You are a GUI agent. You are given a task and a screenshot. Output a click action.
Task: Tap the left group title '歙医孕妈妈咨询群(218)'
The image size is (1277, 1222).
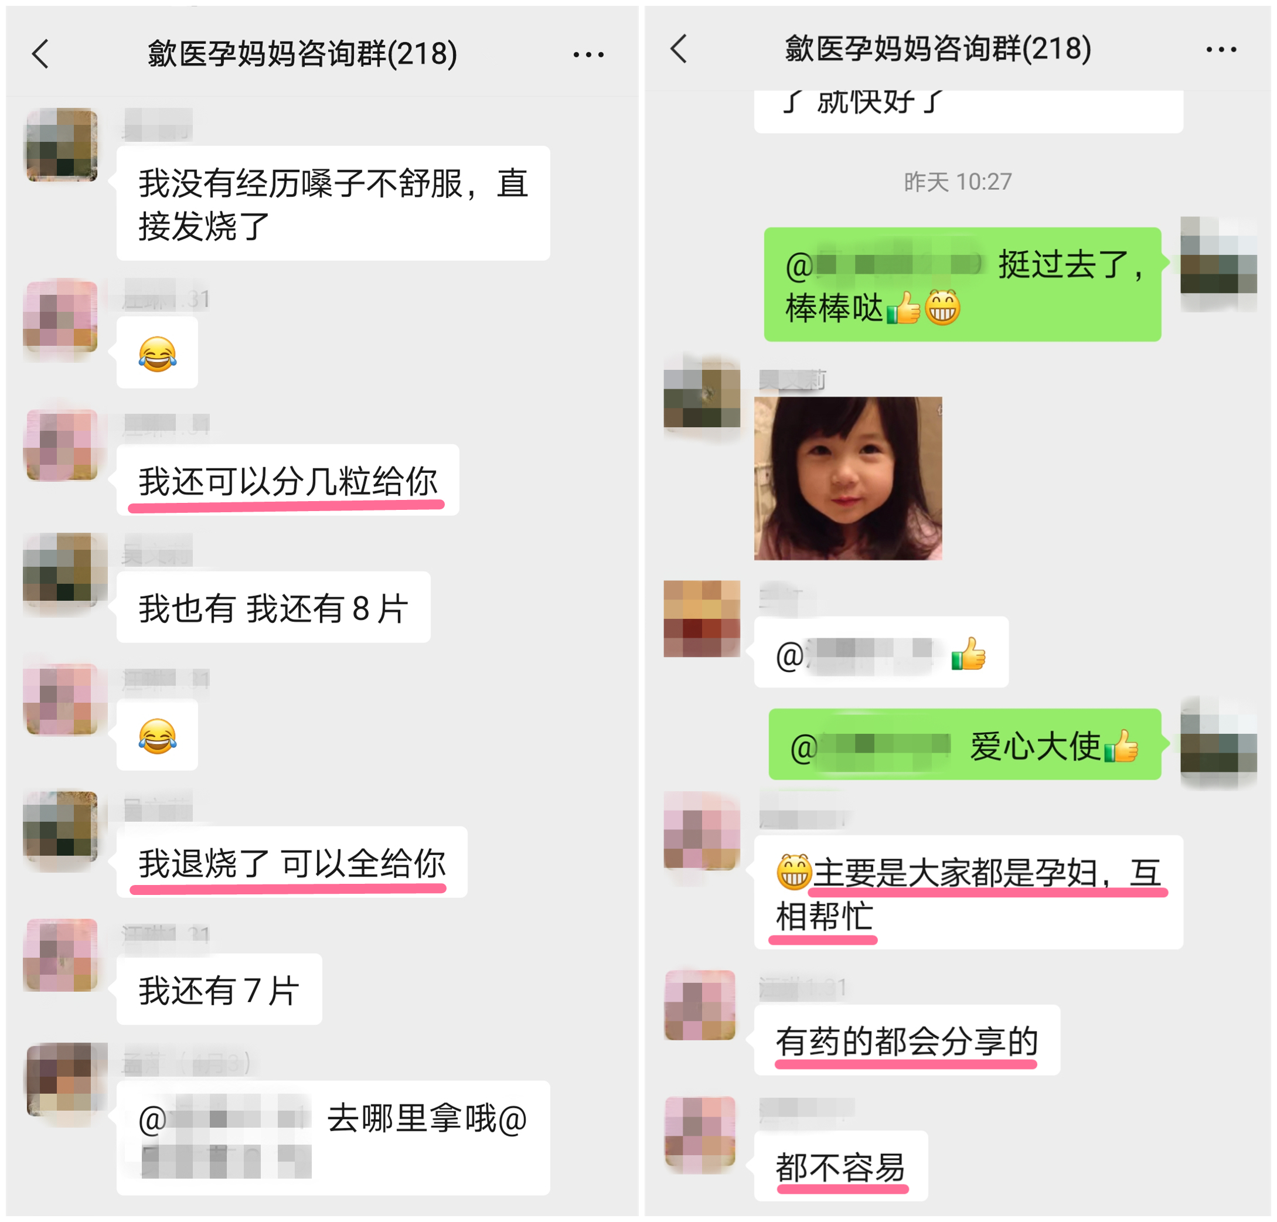pyautogui.click(x=302, y=53)
